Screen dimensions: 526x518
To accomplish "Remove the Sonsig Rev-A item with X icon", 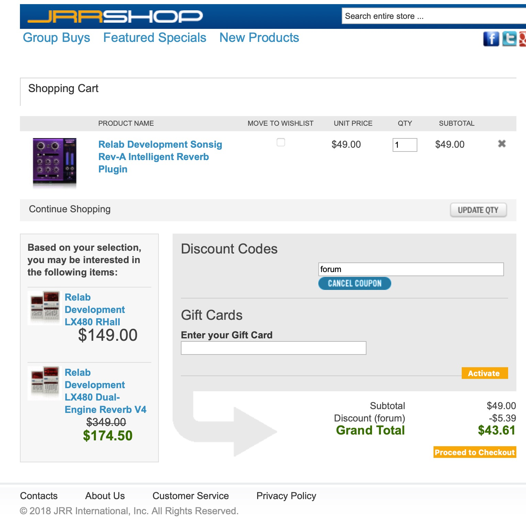I will tap(502, 144).
